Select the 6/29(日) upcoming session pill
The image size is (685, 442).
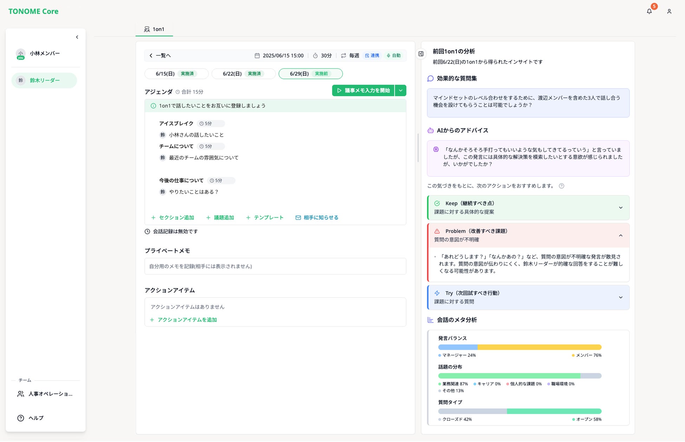pos(311,74)
